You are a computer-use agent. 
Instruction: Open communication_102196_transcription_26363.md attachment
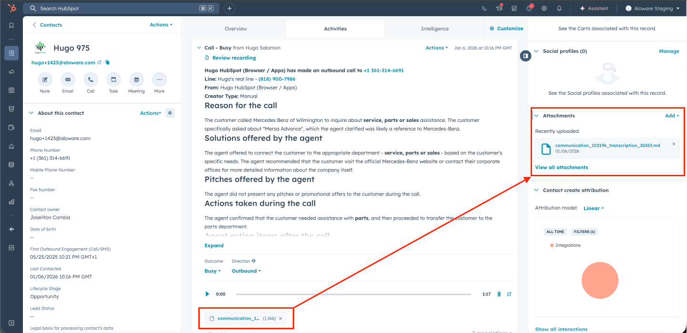tap(607, 145)
